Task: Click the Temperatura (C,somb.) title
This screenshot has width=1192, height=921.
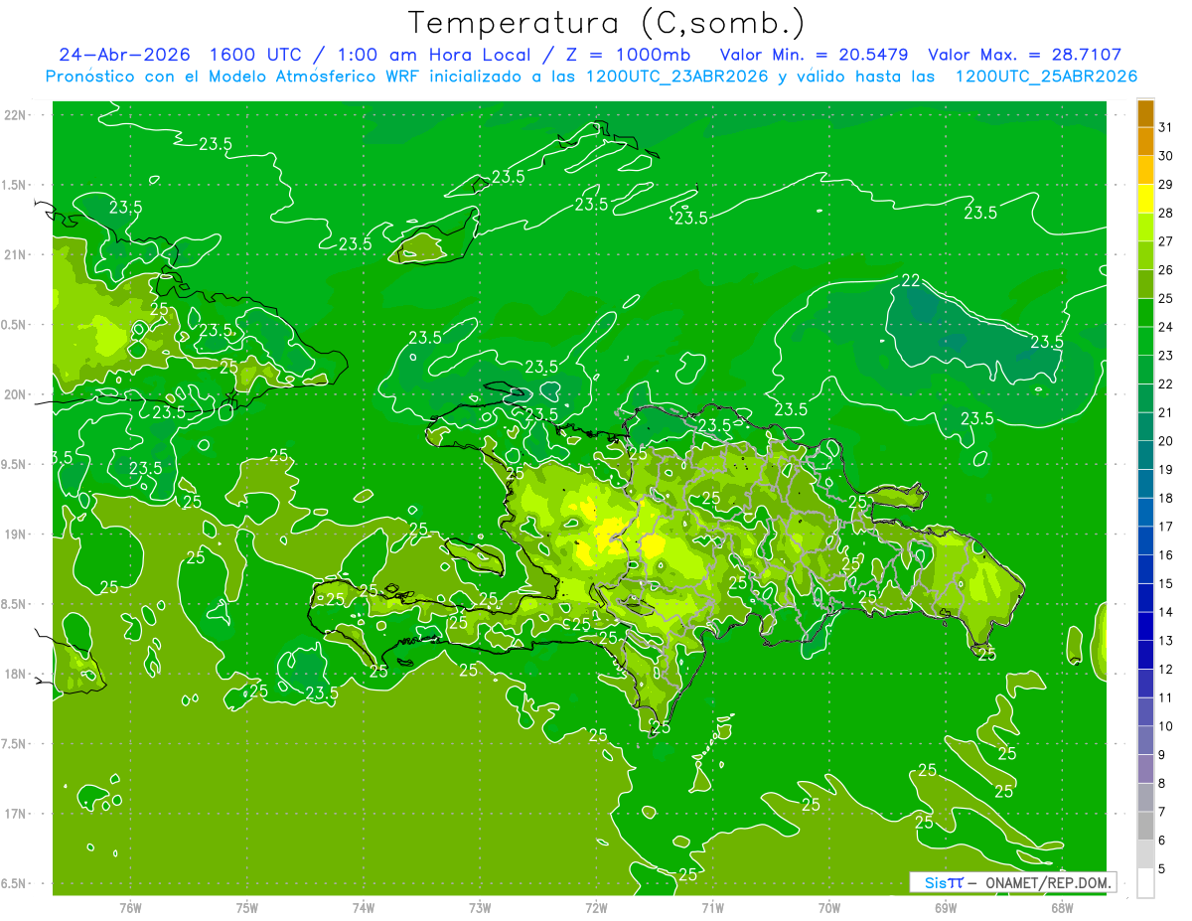Action: [606, 22]
